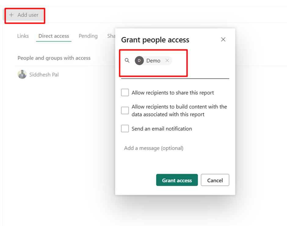Click the Grant access button

tap(177, 180)
